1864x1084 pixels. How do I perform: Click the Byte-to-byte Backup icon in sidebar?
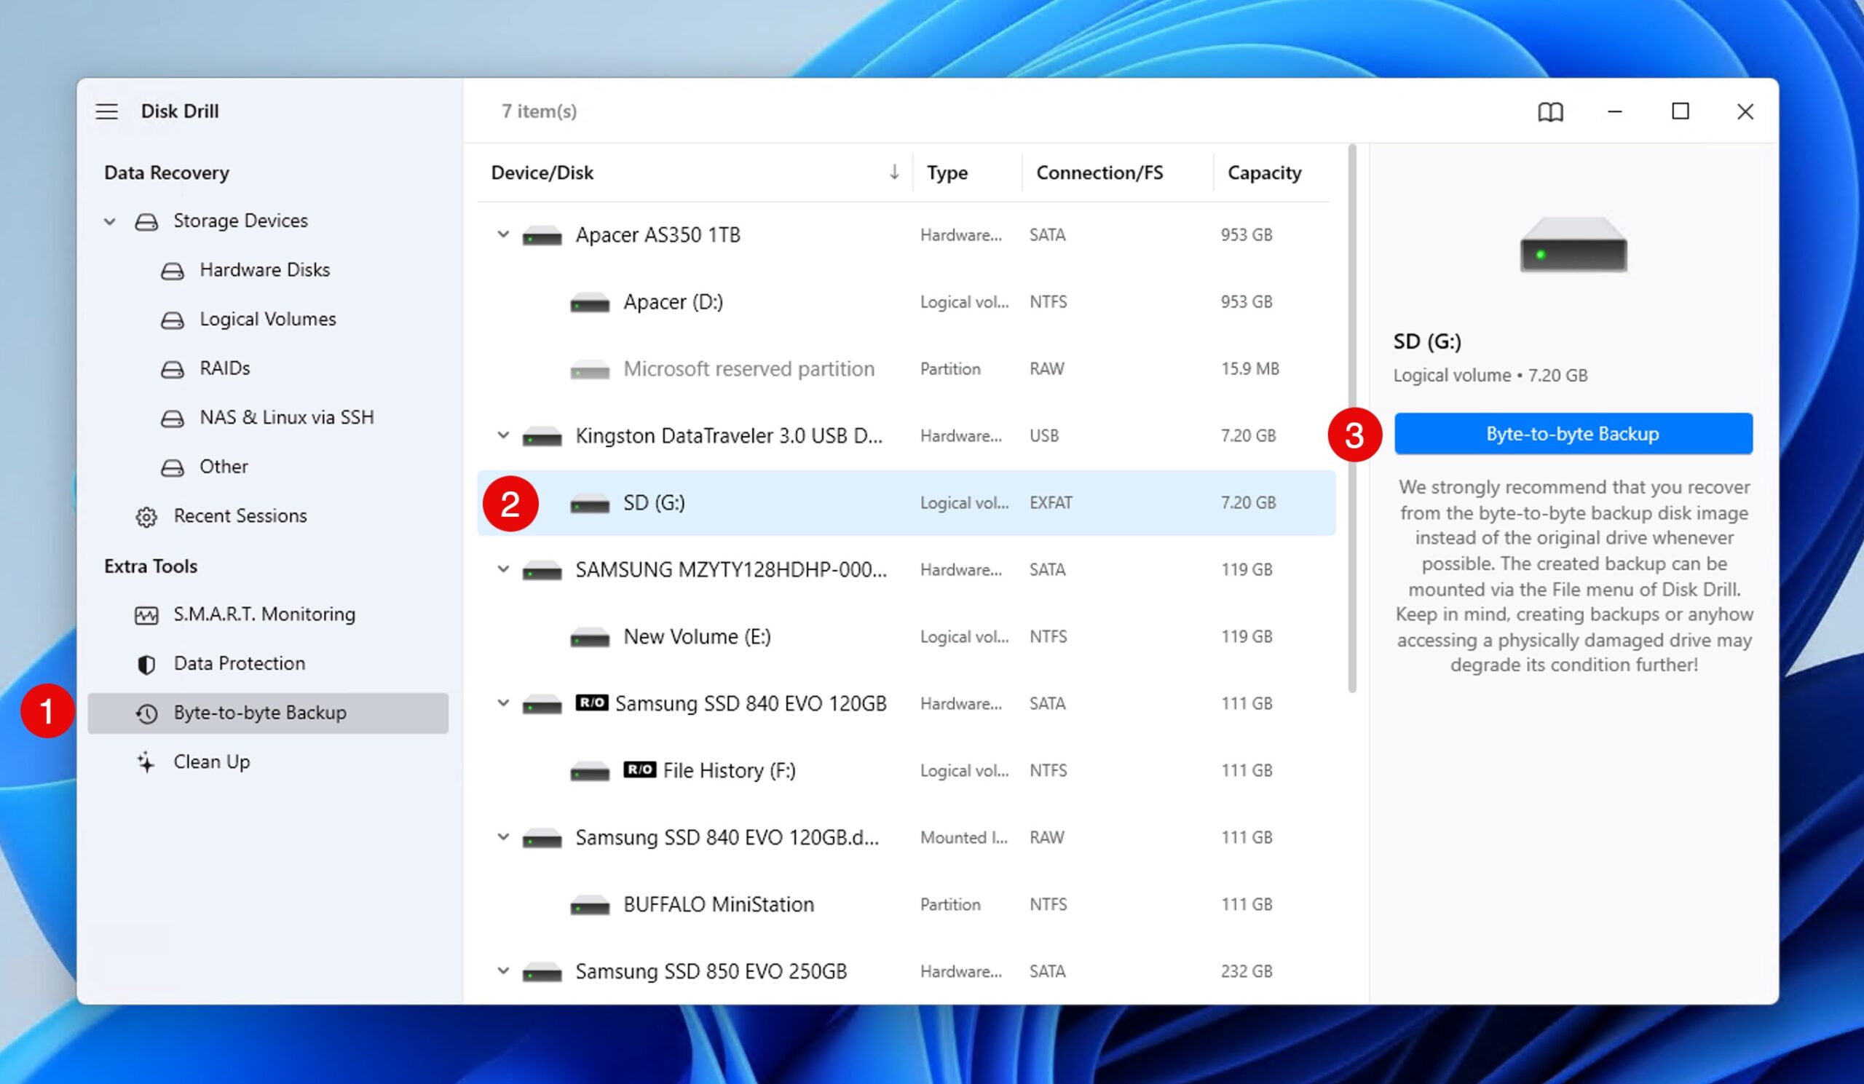point(146,712)
